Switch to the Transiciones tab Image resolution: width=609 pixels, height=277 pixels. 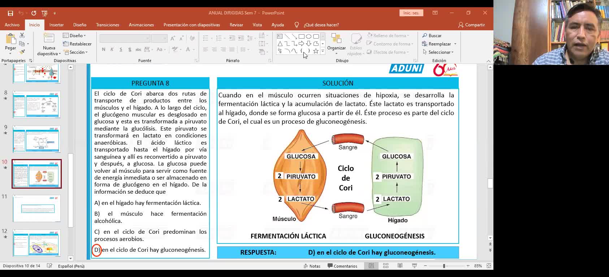(x=108, y=25)
